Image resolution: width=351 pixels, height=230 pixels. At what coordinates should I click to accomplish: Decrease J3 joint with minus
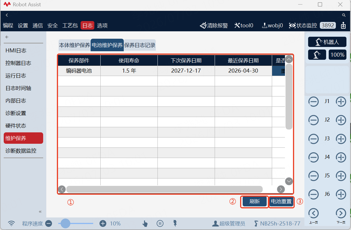tap(314, 139)
